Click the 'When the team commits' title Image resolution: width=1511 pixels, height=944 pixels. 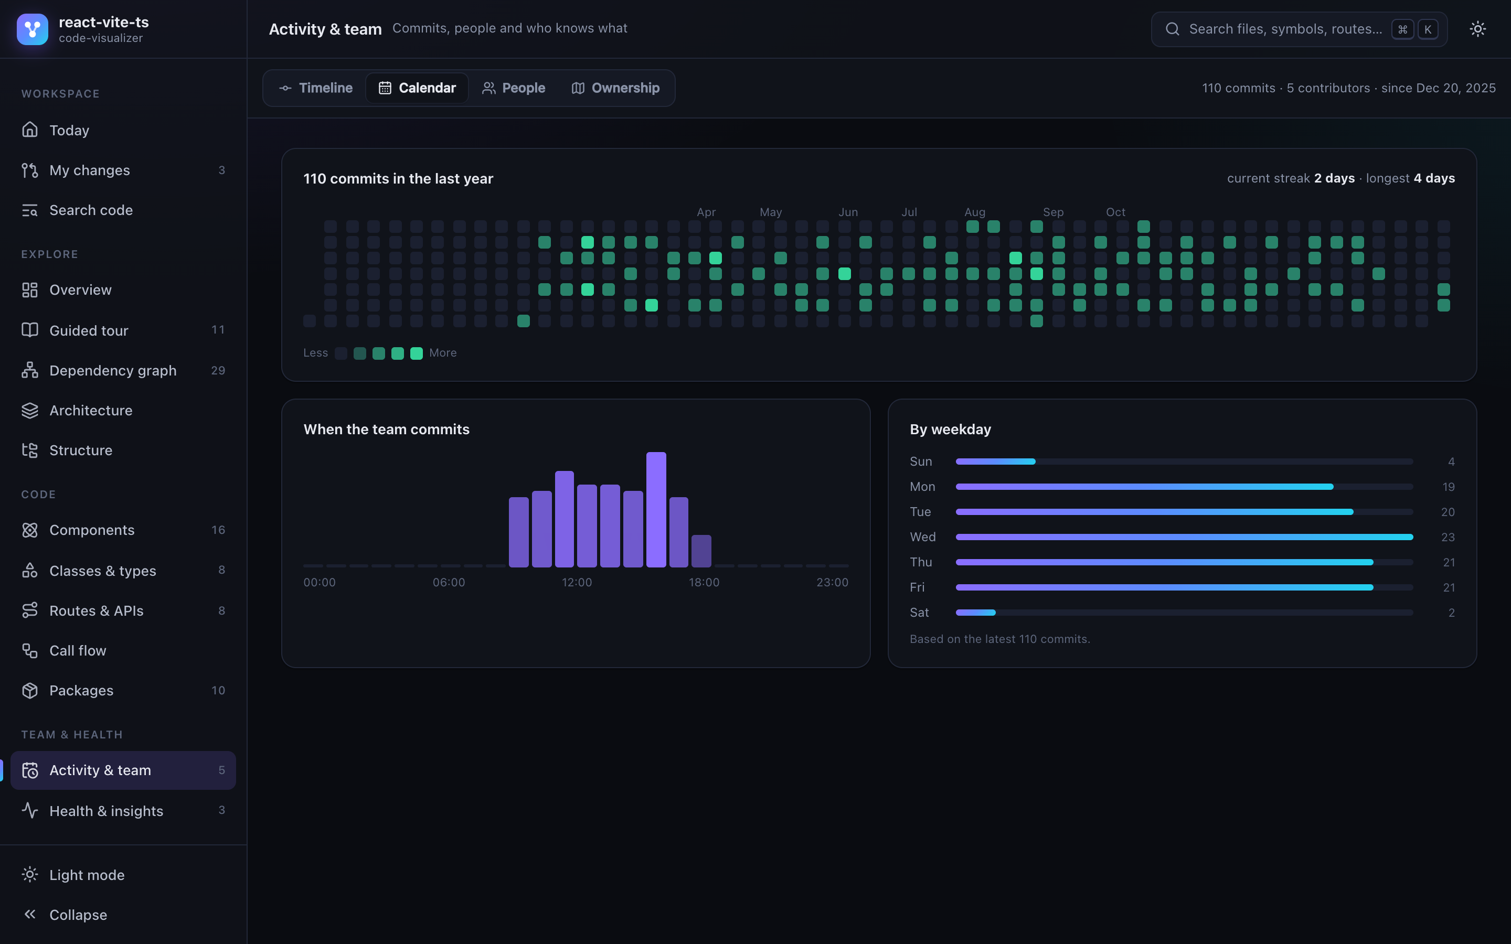point(387,430)
